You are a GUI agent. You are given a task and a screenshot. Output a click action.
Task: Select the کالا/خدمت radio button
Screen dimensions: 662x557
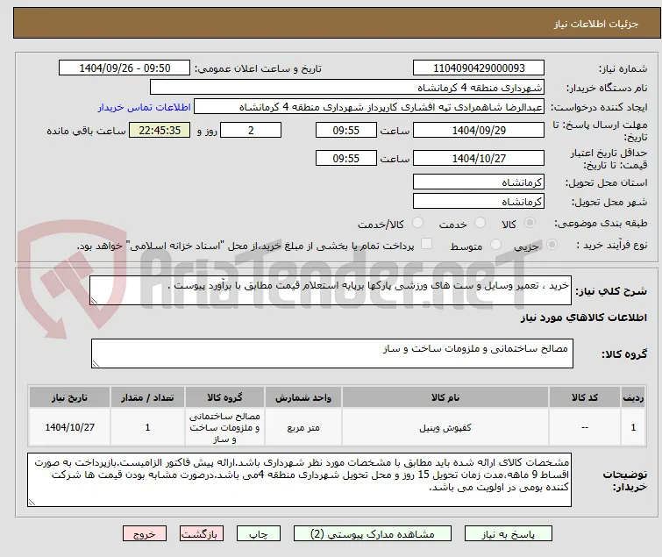pos(417,223)
